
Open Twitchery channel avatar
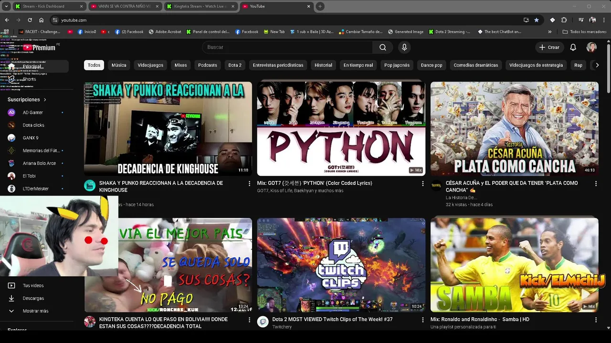tap(263, 322)
